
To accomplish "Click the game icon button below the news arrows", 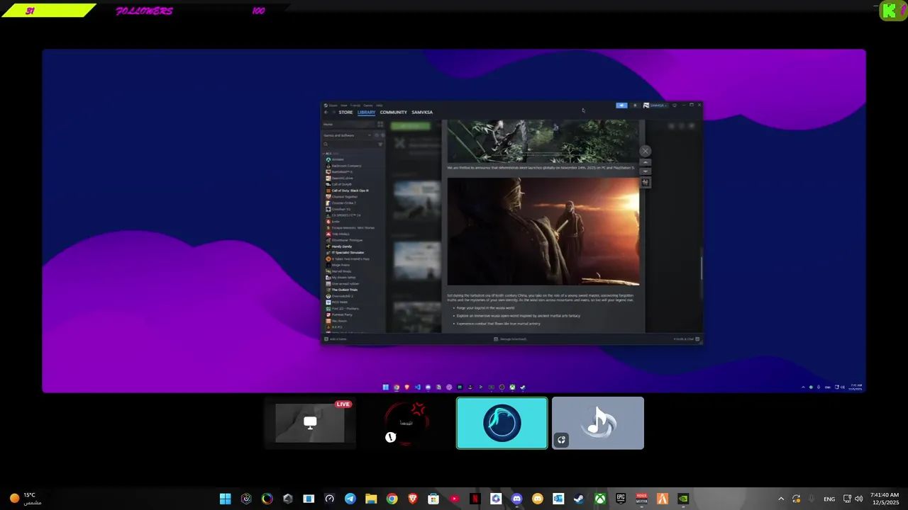I will point(645,182).
